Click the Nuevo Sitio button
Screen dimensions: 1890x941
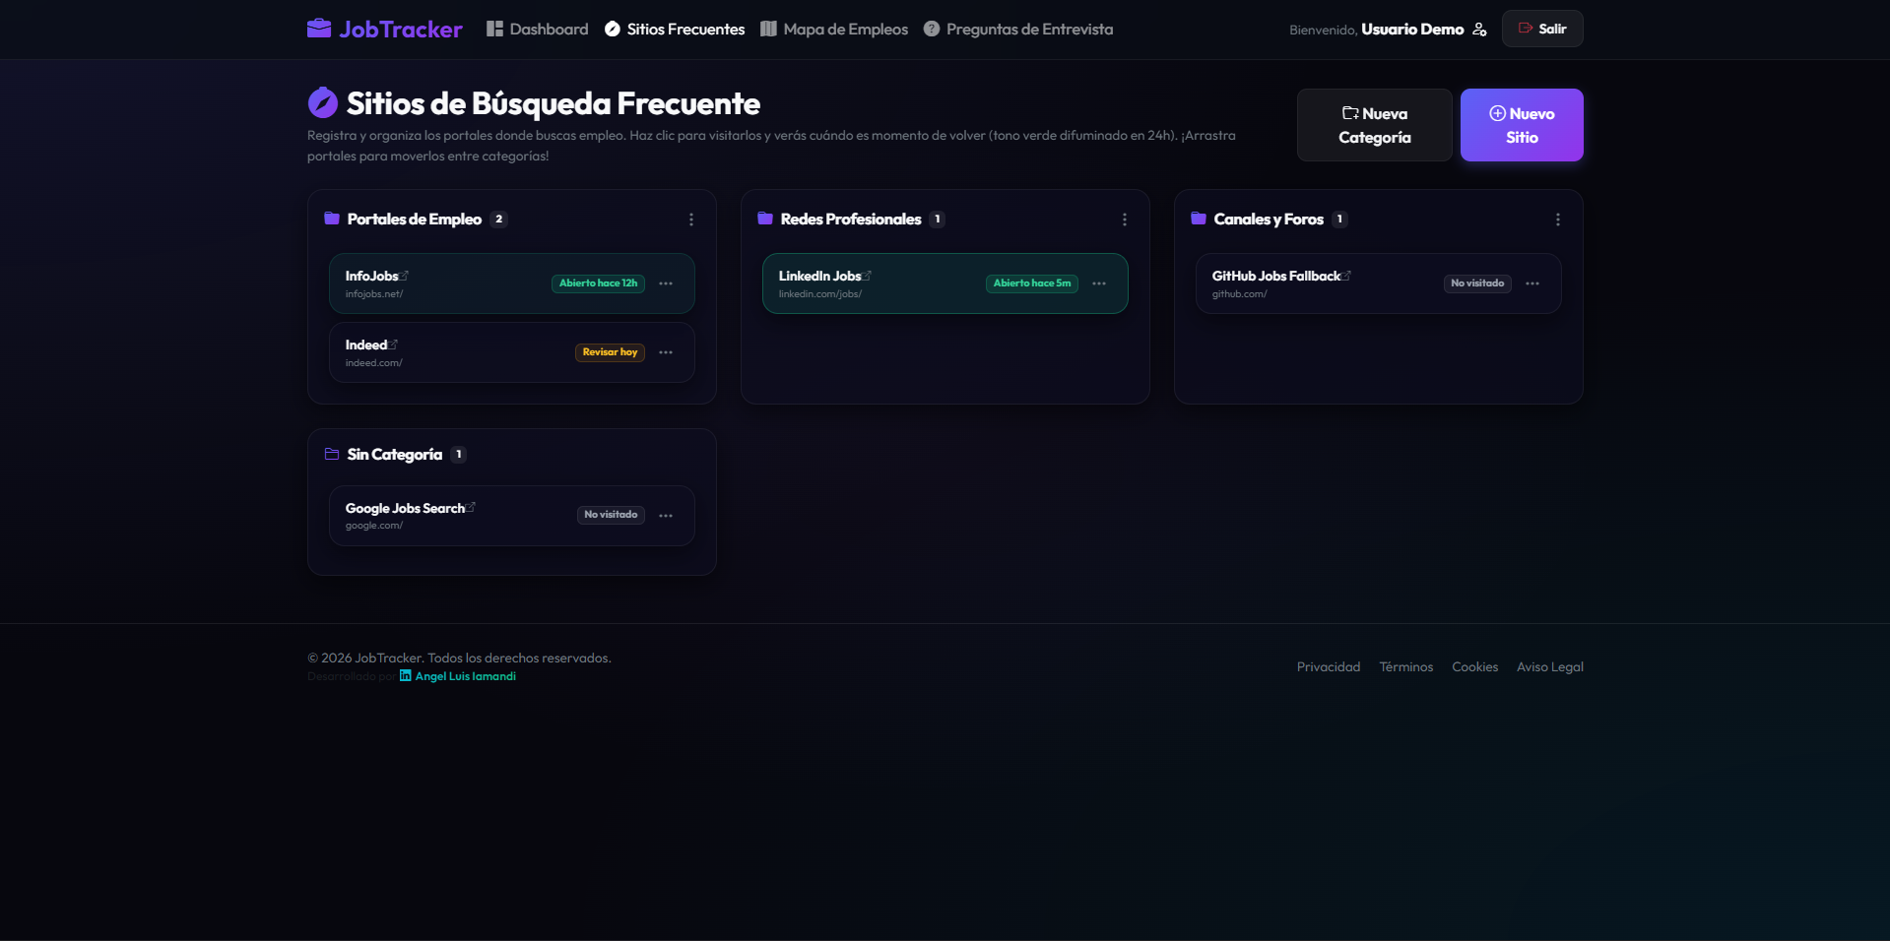[1522, 125]
